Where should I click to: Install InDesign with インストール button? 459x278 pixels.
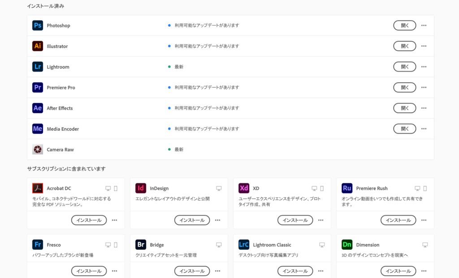192,220
